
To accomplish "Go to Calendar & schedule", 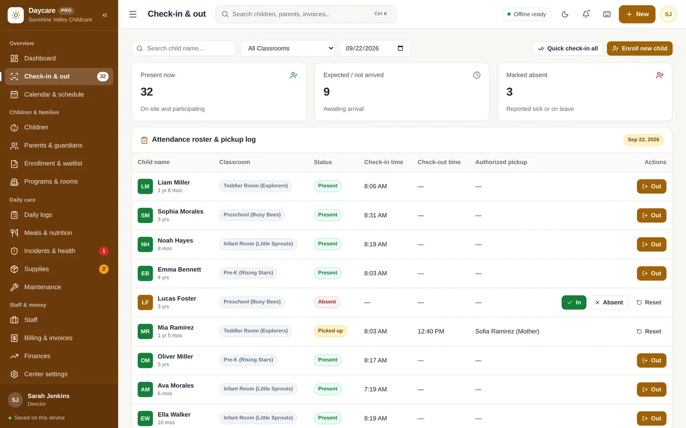I will [x=59, y=94].
